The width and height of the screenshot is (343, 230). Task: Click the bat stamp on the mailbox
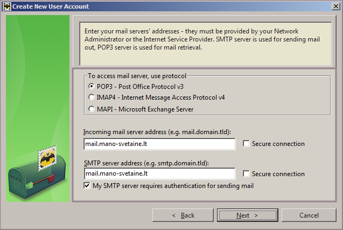(x=45, y=160)
